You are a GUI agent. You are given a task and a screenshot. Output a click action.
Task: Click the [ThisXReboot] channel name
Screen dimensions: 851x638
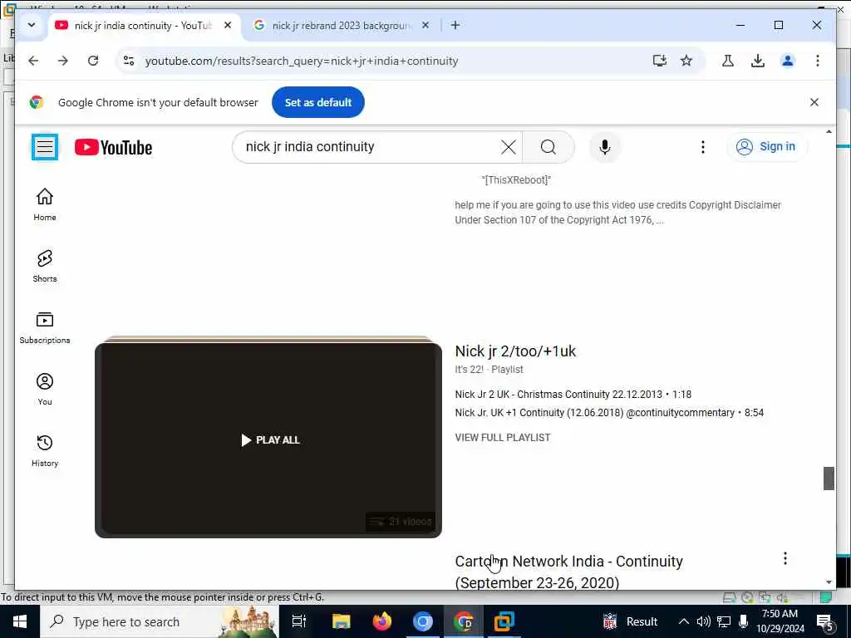516,180
